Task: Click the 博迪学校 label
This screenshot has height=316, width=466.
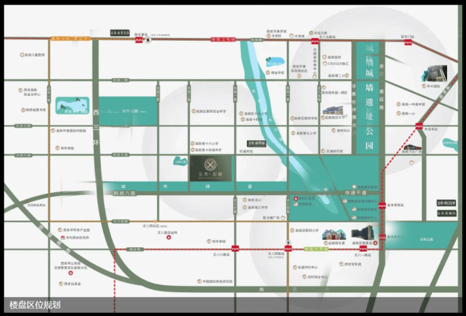Action: coord(278,73)
